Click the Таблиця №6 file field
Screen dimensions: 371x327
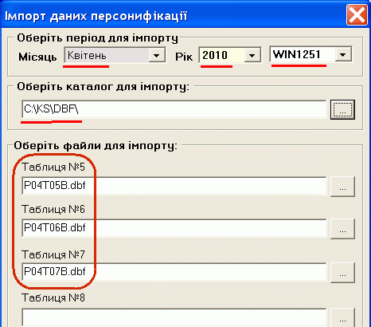click(x=174, y=228)
